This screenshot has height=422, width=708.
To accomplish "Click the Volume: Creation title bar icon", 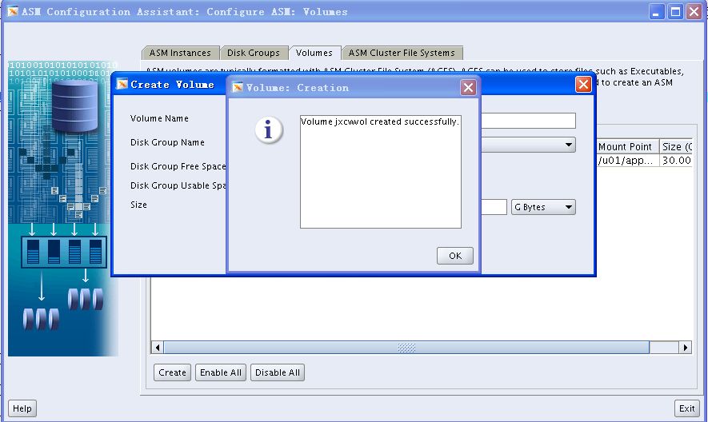I will coord(238,87).
